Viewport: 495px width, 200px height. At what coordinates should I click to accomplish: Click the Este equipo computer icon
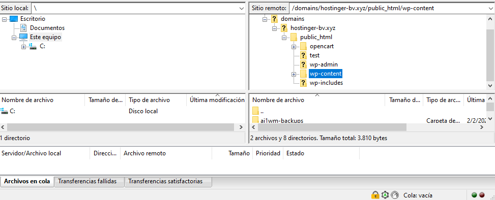[x=23, y=37]
